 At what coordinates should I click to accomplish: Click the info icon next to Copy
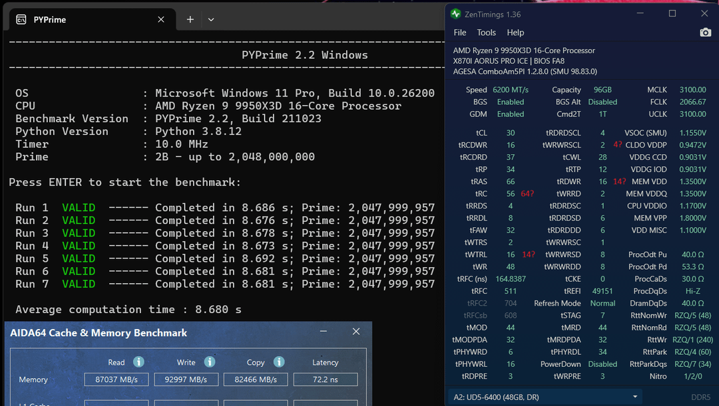coord(279,362)
